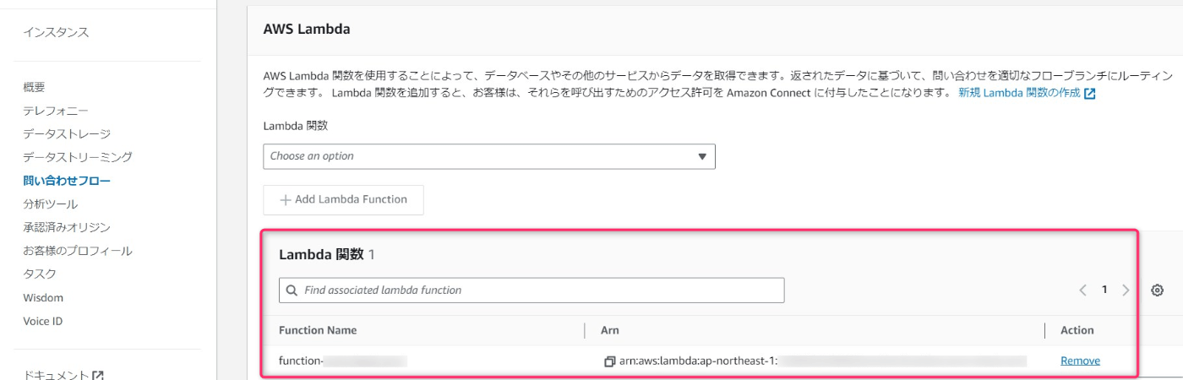Viewport: 1183px width, 380px height.
Task: Remove the associated Lambda function
Action: pyautogui.click(x=1081, y=361)
